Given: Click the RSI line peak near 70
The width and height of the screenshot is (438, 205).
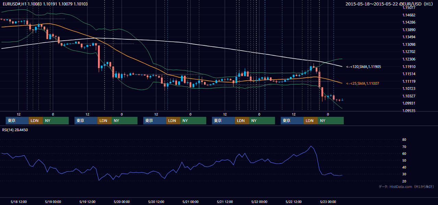Looking at the screenshot, I should [x=311, y=146].
